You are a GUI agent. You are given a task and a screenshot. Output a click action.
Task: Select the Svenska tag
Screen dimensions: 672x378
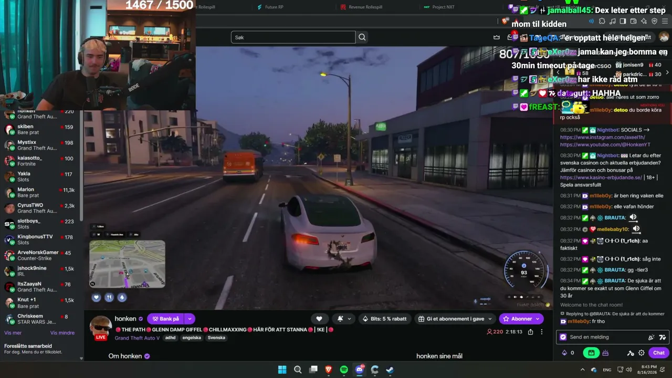(216, 338)
